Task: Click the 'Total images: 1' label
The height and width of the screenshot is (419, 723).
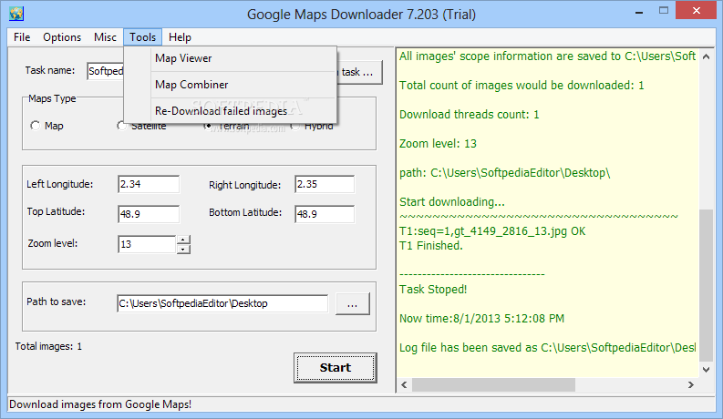Action: click(48, 346)
